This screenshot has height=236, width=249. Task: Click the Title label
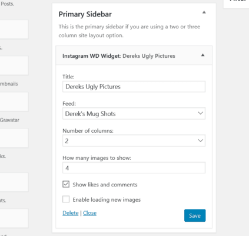(68, 77)
